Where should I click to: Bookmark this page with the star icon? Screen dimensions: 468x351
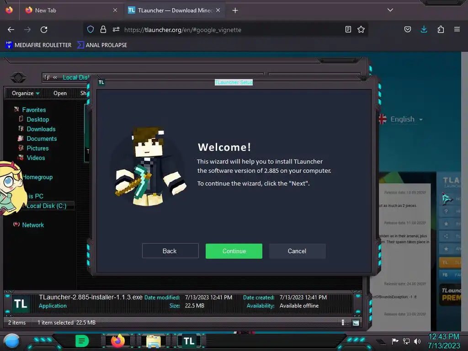tap(361, 29)
